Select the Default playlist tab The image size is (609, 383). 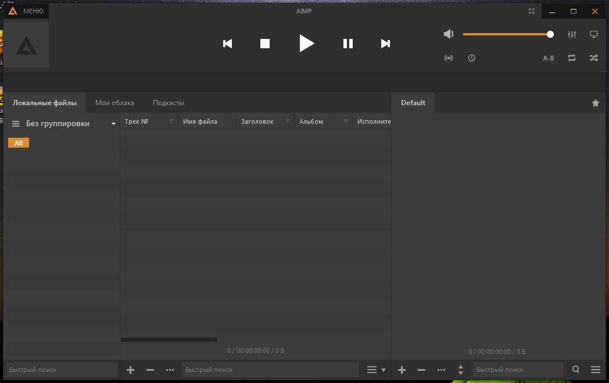(x=413, y=102)
